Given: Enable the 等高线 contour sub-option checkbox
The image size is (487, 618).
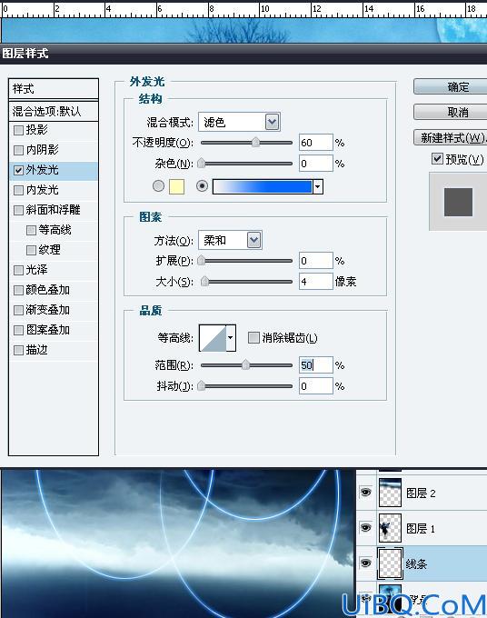Looking at the screenshot, I should tap(31, 230).
